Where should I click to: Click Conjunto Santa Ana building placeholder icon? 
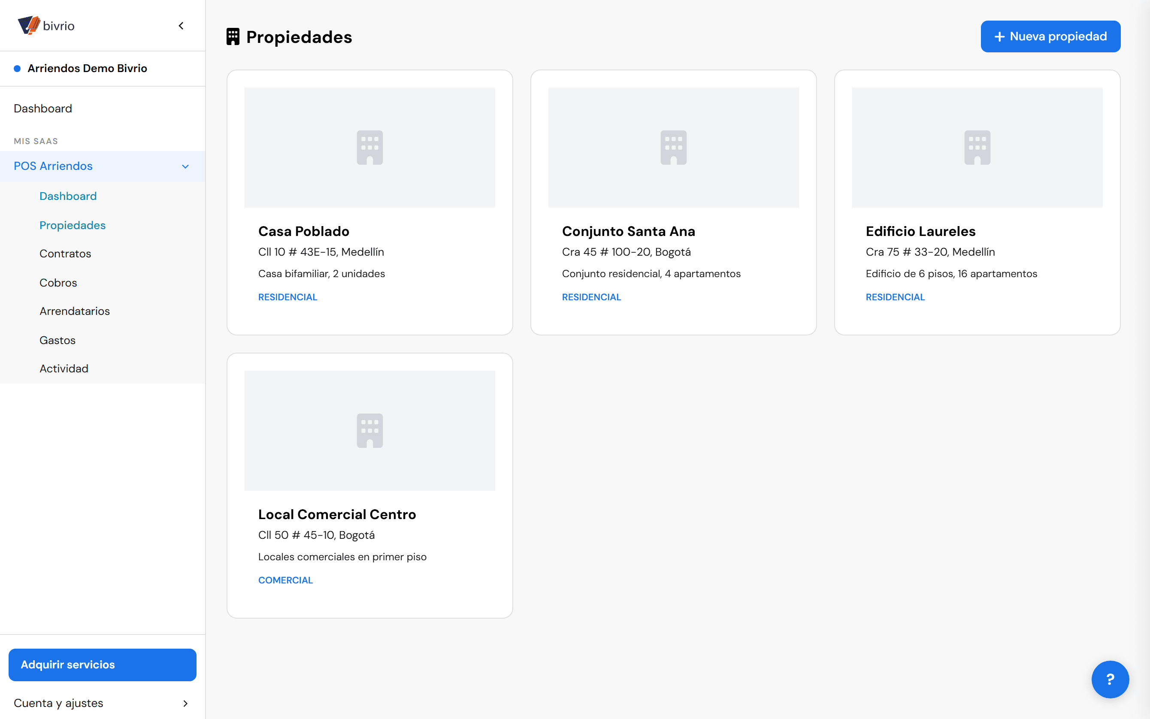point(673,148)
